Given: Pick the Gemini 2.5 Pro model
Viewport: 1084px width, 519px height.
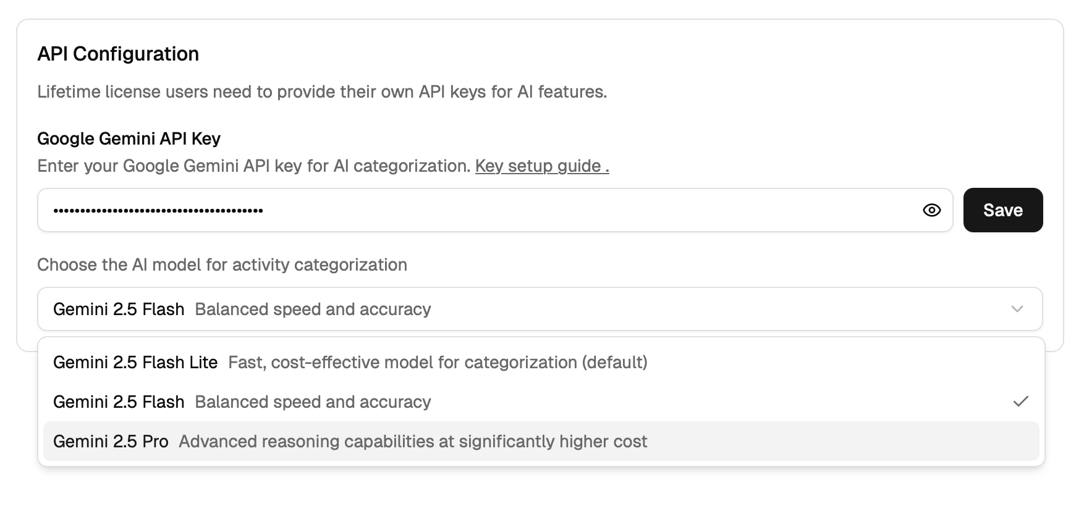Looking at the screenshot, I should tap(111, 441).
